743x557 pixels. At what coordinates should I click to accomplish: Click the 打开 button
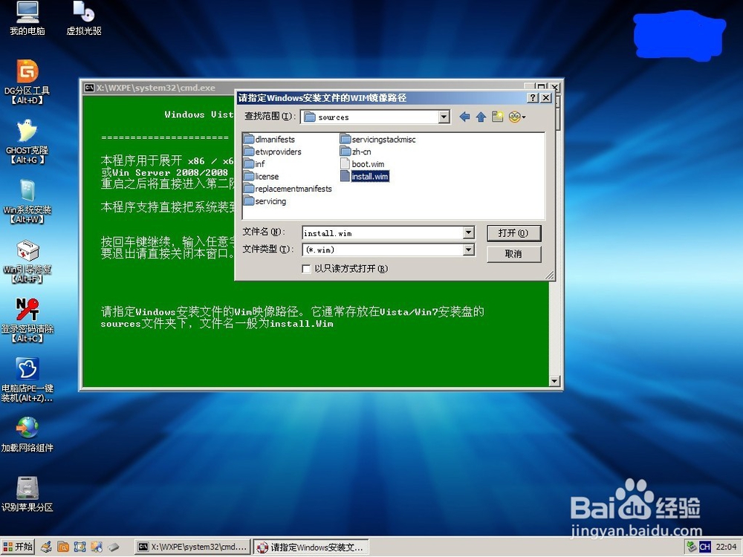click(513, 233)
